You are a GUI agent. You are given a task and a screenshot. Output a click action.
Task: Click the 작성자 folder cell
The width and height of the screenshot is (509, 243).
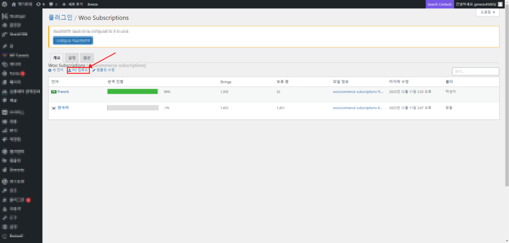pos(451,92)
